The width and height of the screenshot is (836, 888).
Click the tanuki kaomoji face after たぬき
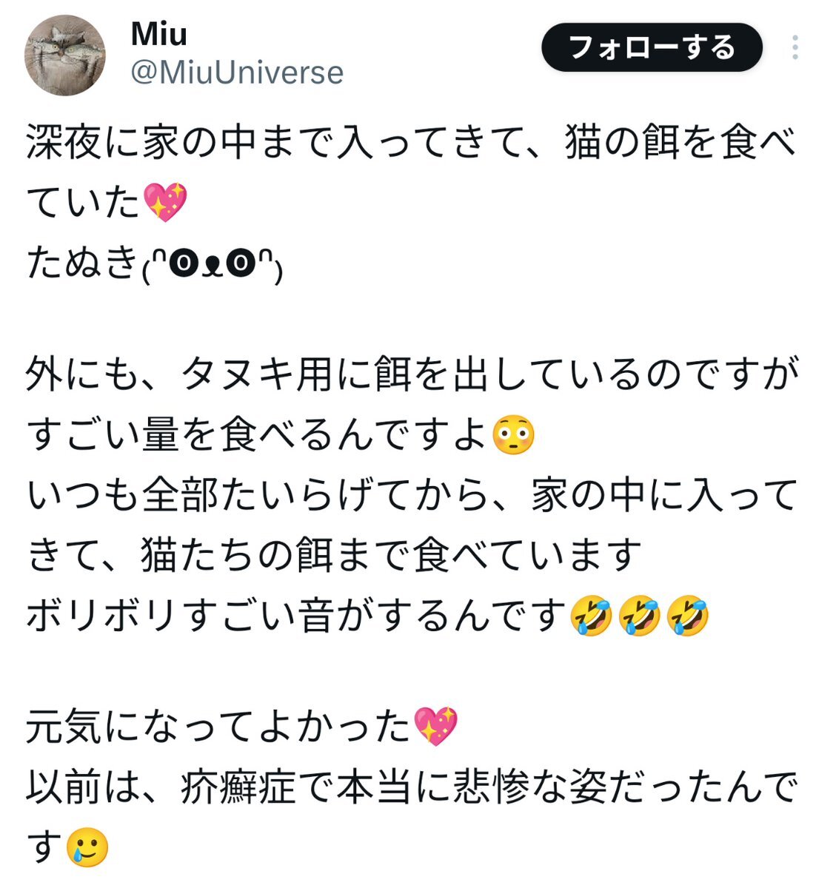pyautogui.click(x=212, y=264)
